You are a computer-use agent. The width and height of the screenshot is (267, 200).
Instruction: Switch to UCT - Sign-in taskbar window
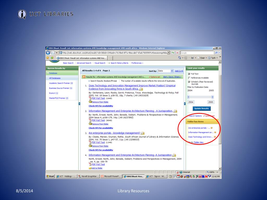coord(156,176)
